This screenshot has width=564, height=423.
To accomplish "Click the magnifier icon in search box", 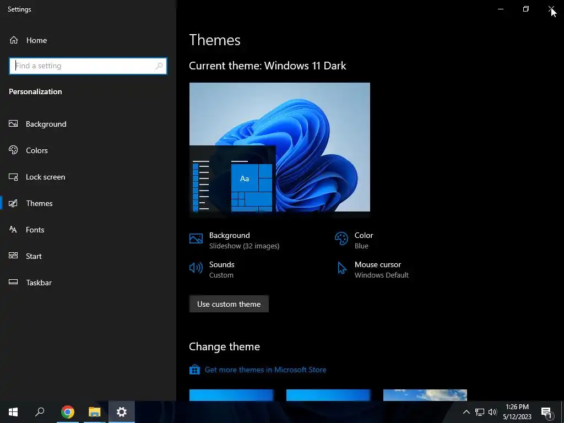I will 159,66.
